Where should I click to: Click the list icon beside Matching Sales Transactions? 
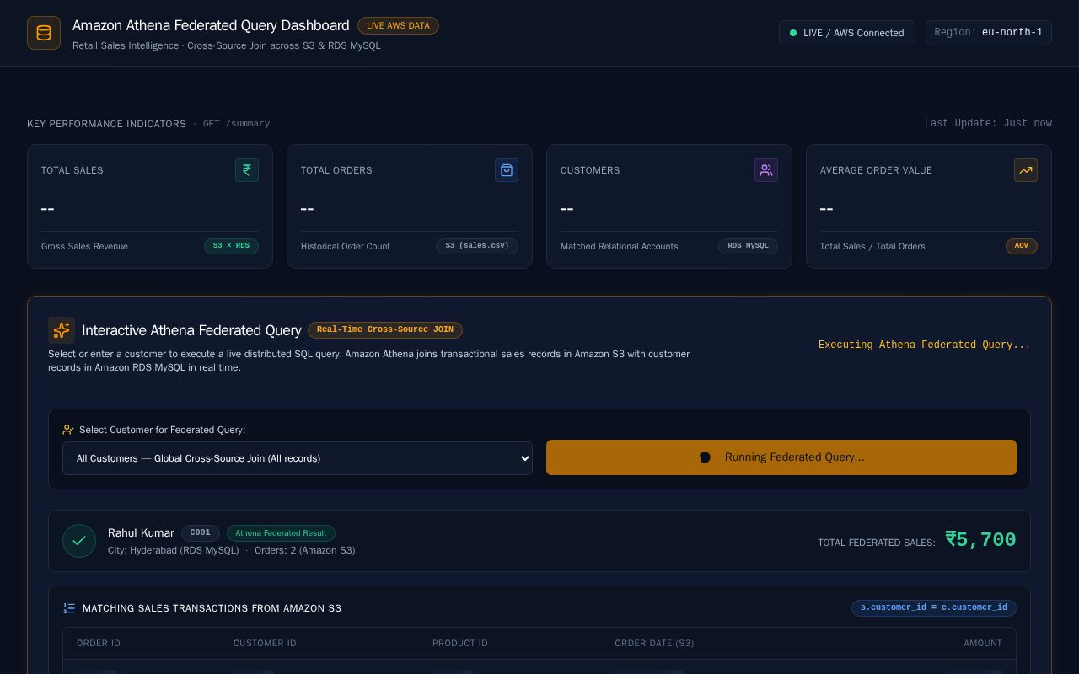click(69, 608)
